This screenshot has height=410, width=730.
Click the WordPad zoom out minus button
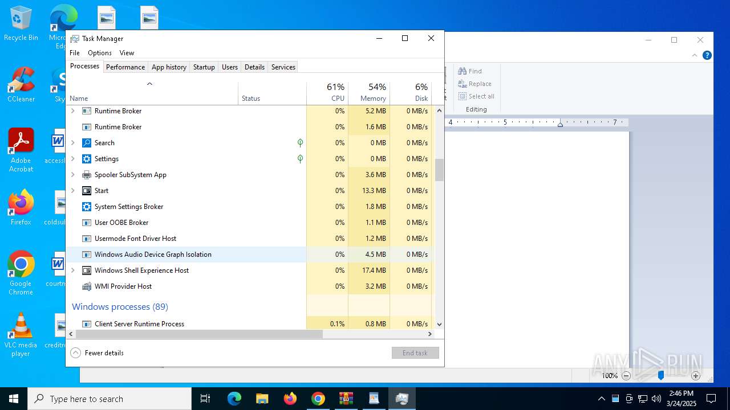[626, 376]
